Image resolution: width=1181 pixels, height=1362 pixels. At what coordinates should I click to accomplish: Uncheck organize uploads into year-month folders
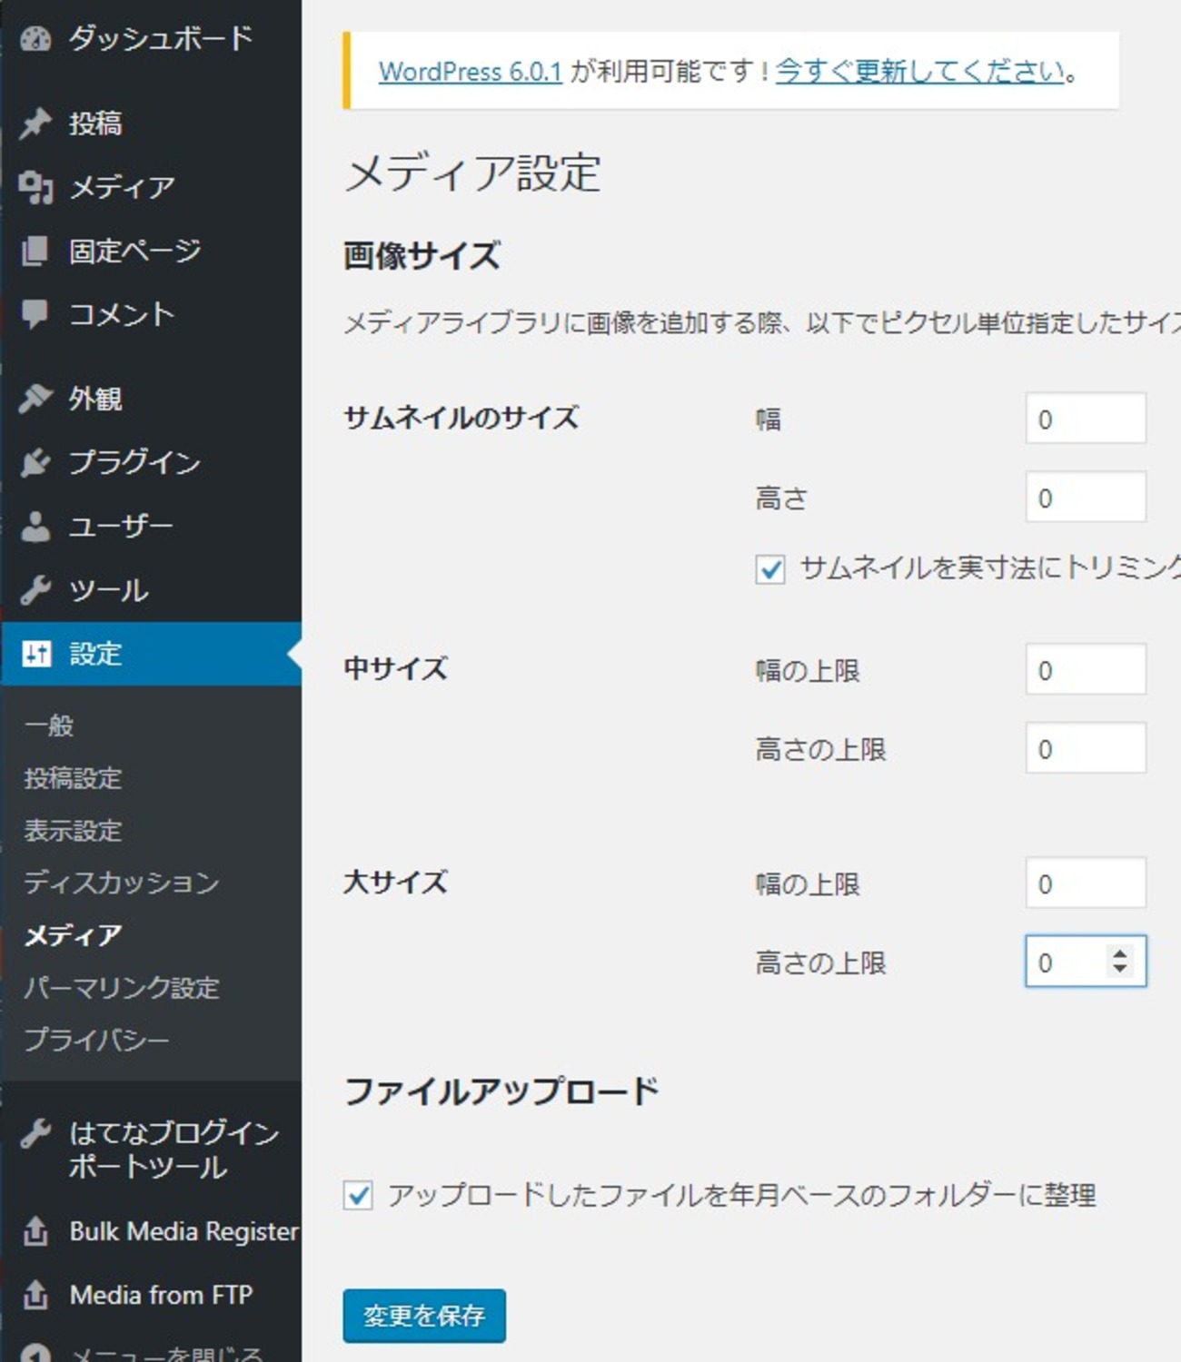(x=358, y=1195)
